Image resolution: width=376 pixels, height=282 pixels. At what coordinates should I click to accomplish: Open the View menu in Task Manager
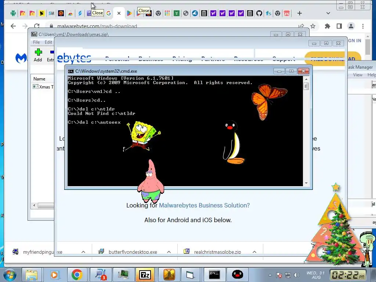tap(358, 75)
